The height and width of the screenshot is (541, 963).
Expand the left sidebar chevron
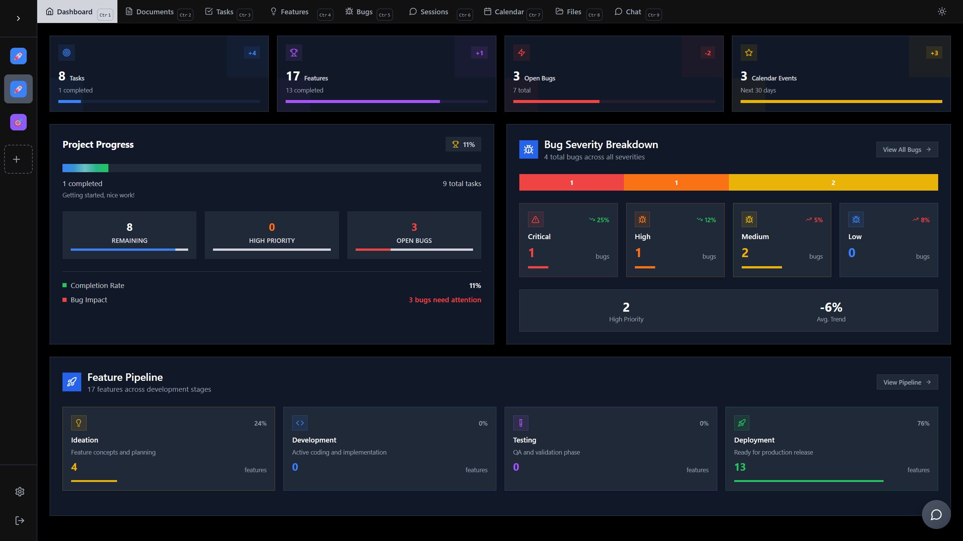(18, 18)
